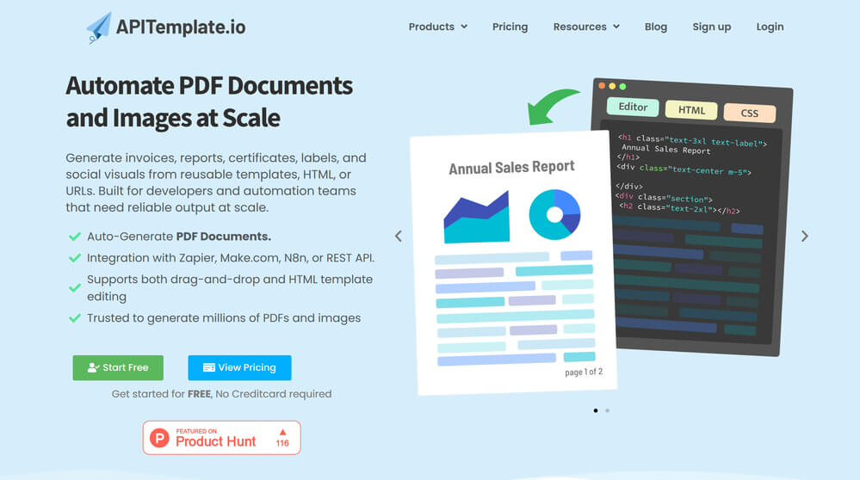Click the blue View Pricing button
860x480 pixels.
click(x=239, y=367)
